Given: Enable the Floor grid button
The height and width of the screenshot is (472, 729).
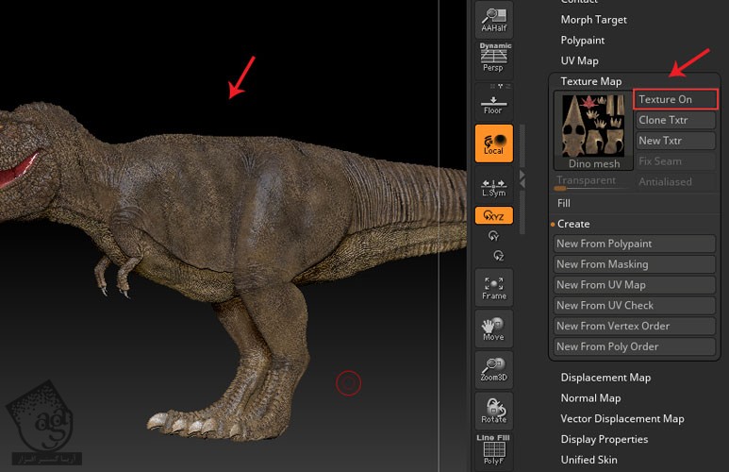Looking at the screenshot, I should [494, 100].
